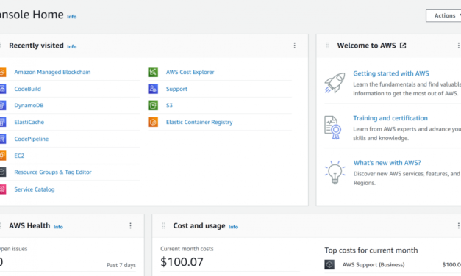Open What's new with AWS? link

(387, 163)
